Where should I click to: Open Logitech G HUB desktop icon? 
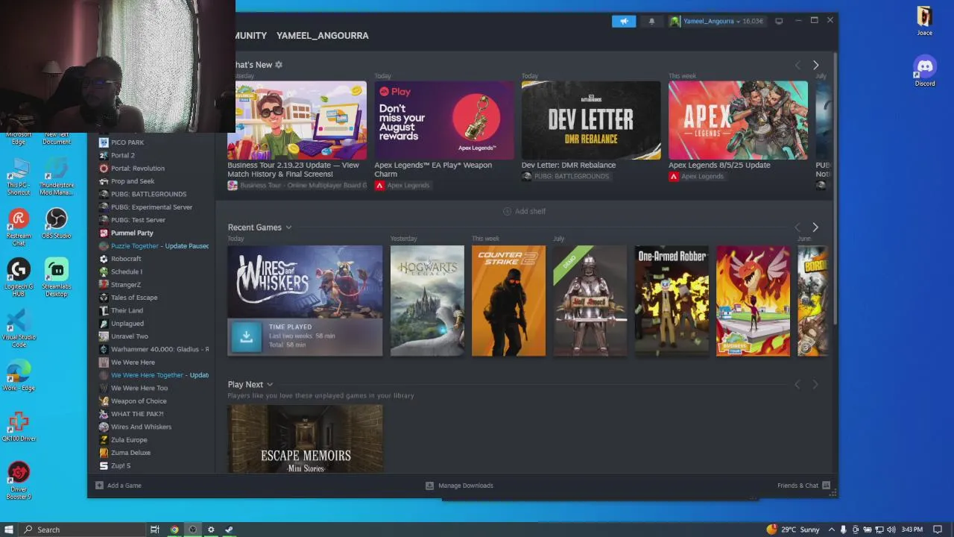pyautogui.click(x=19, y=277)
